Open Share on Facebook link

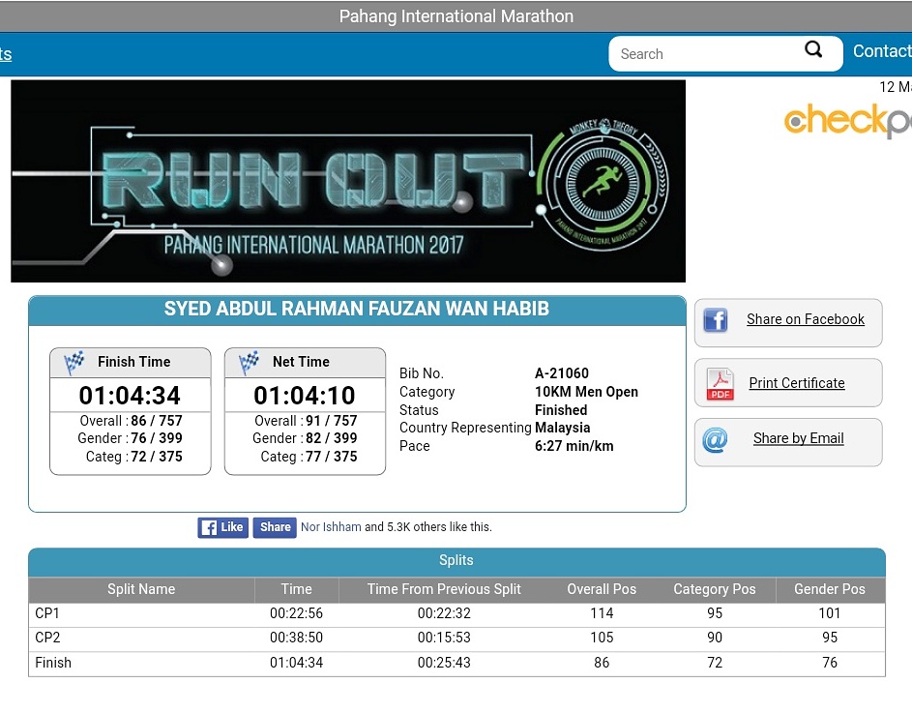805,319
